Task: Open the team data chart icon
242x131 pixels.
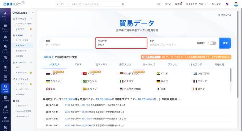Action: tap(5, 109)
